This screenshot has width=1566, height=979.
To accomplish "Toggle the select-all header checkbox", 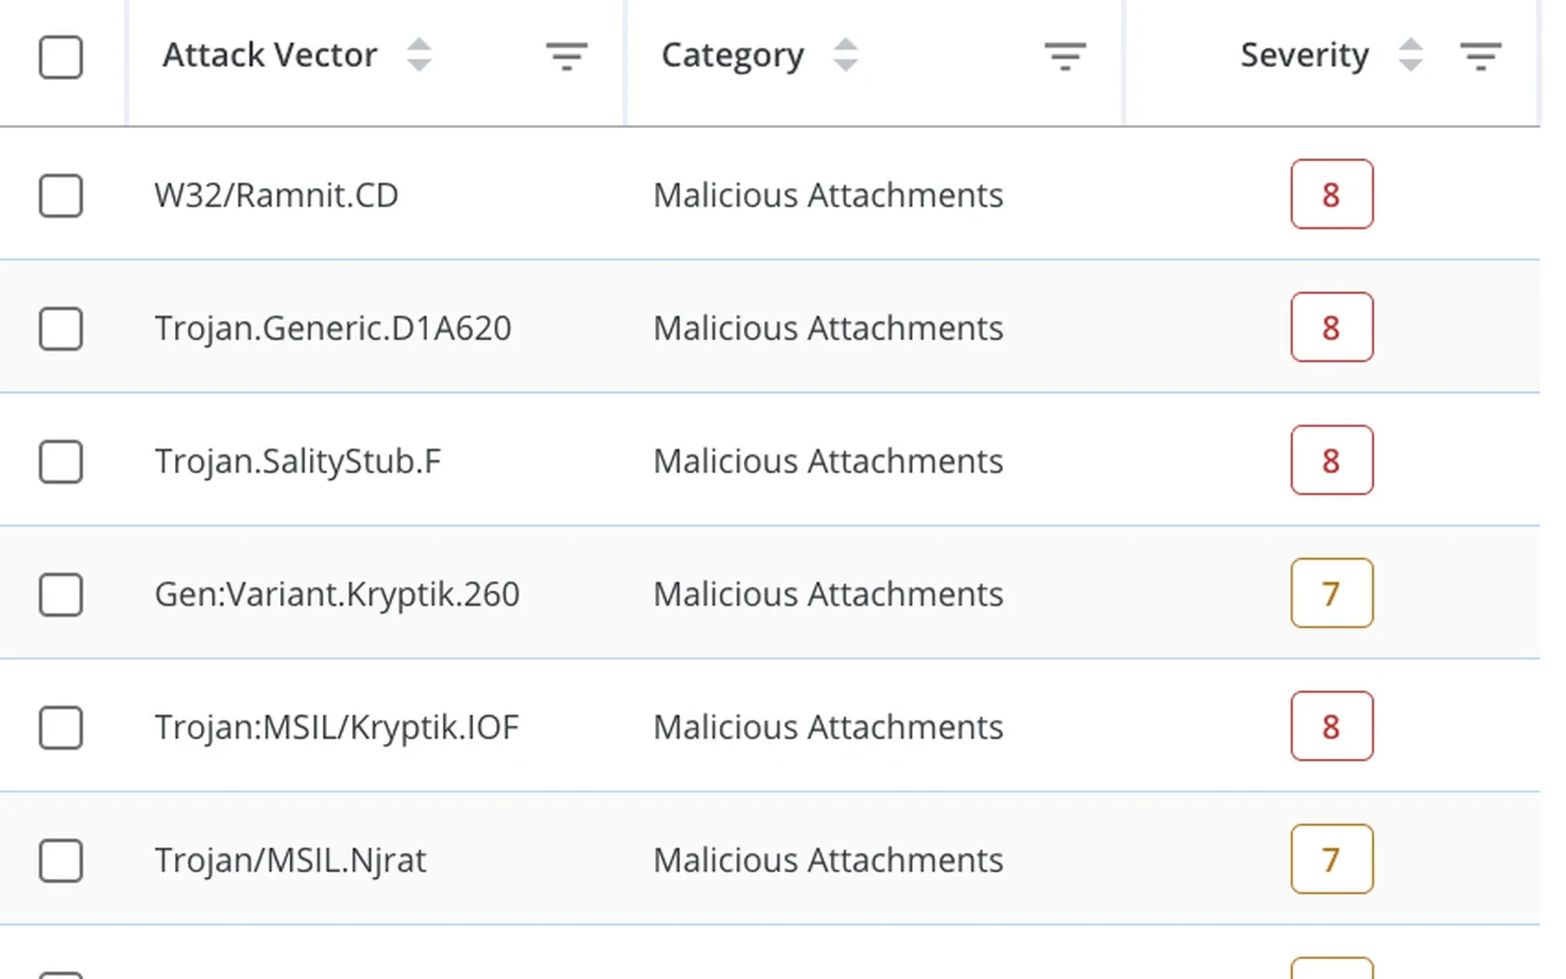I will click(x=61, y=57).
